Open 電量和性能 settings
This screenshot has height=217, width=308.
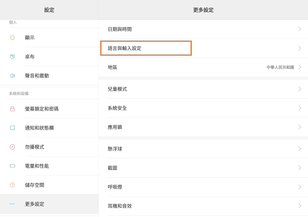coord(49,166)
